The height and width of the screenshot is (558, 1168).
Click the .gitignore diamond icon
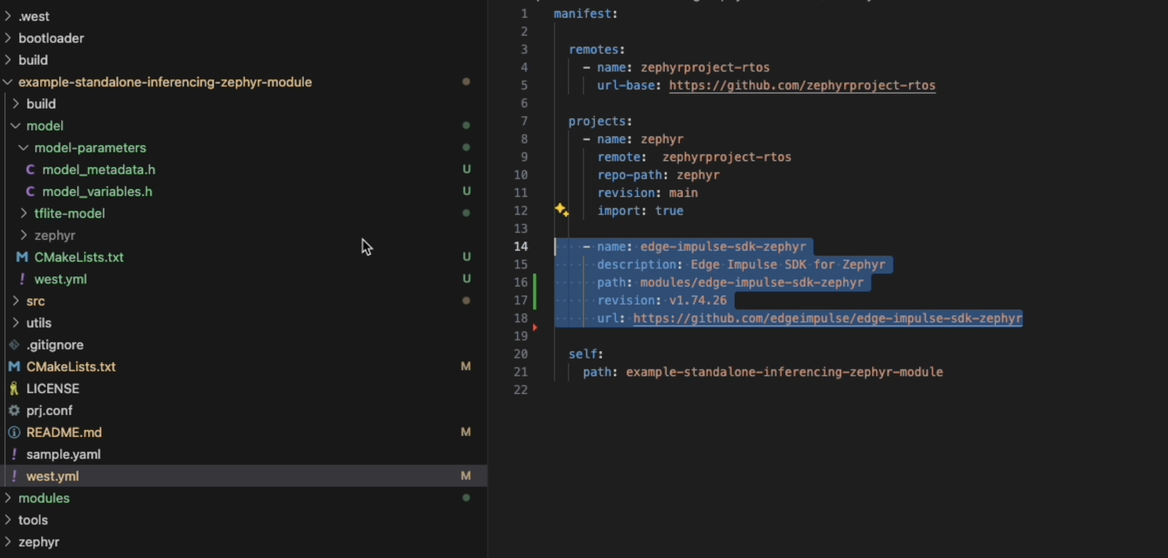[14, 345]
